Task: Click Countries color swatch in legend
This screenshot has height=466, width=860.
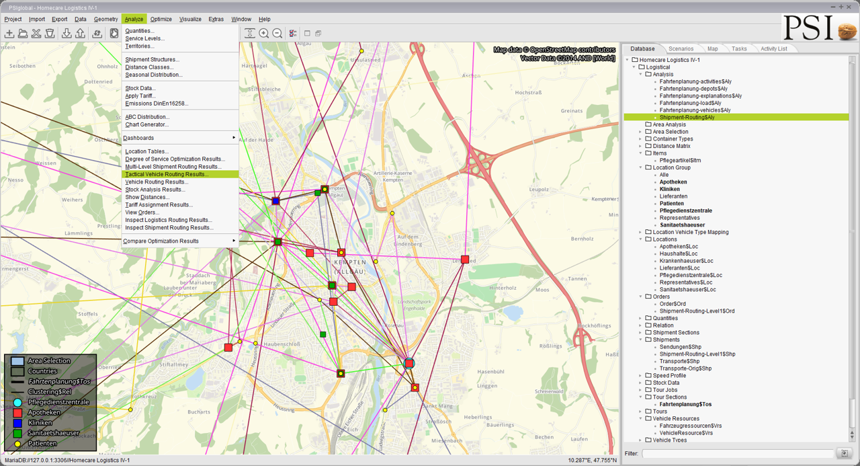Action: point(17,371)
